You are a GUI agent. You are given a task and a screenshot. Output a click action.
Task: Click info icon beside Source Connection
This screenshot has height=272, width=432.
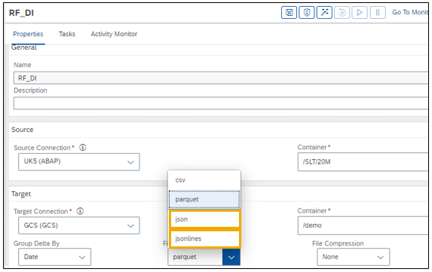point(83,148)
